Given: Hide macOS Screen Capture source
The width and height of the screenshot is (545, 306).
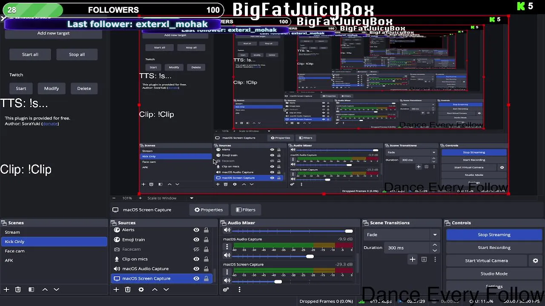Looking at the screenshot, I should click(x=196, y=278).
